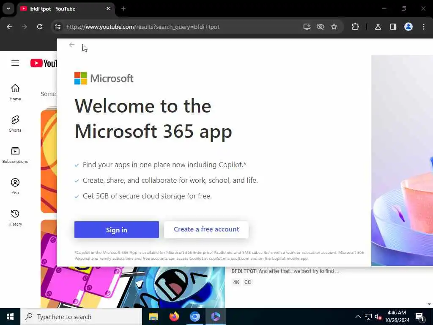
Task: Close the bfdi tpot YouTube tab
Action: pos(108,8)
